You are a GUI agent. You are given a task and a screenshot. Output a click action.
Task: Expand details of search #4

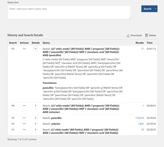[x=36, y=105]
